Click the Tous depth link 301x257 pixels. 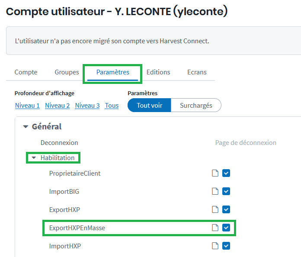coord(112,106)
